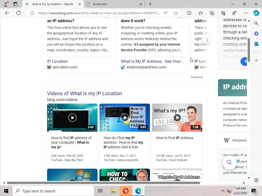The image size is (262, 196).
Task: Open 'What is My IP Address' video thumbnail
Action: pyautogui.click(x=177, y=175)
